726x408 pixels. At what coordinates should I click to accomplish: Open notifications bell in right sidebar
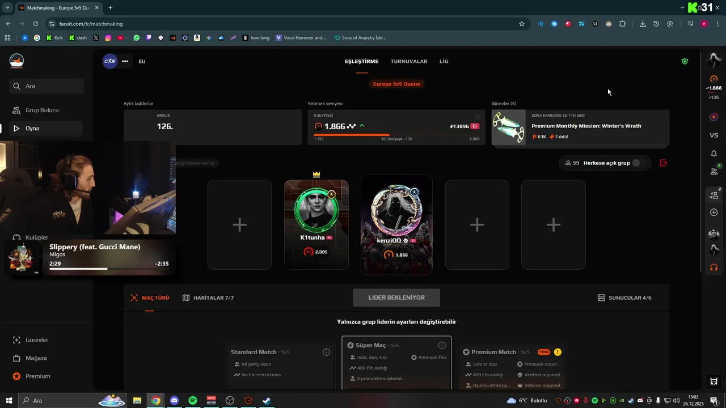(x=714, y=154)
